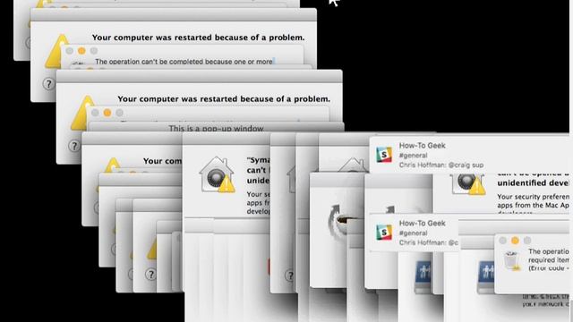Viewport: 573px width, 322px height.
Task: Click restart problem heading above 'This is a pop-up window'
Action: coord(224,98)
